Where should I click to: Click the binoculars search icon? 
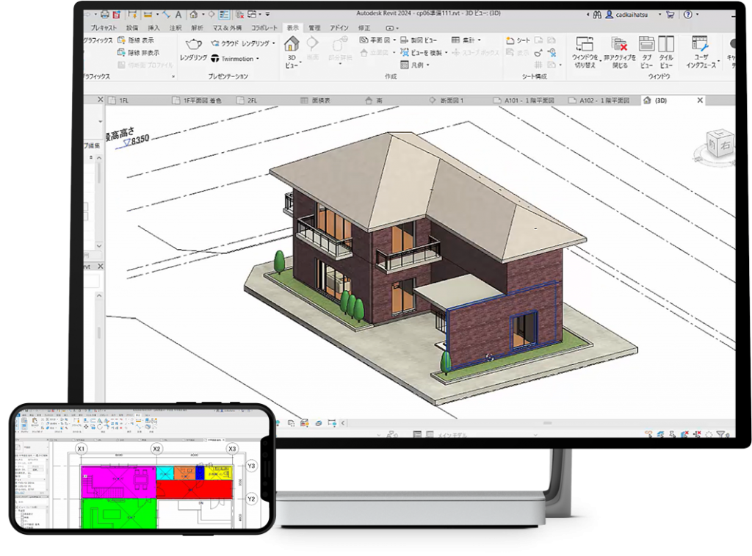click(597, 15)
